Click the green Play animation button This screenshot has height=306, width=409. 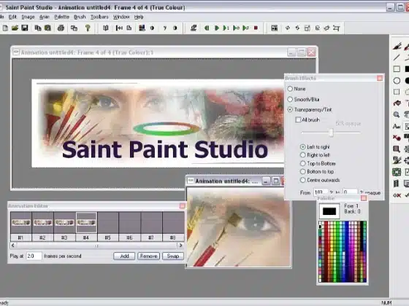tap(216, 28)
